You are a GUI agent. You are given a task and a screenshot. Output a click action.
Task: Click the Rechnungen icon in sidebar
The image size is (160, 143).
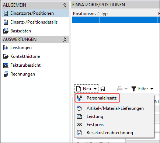click(x=6, y=74)
